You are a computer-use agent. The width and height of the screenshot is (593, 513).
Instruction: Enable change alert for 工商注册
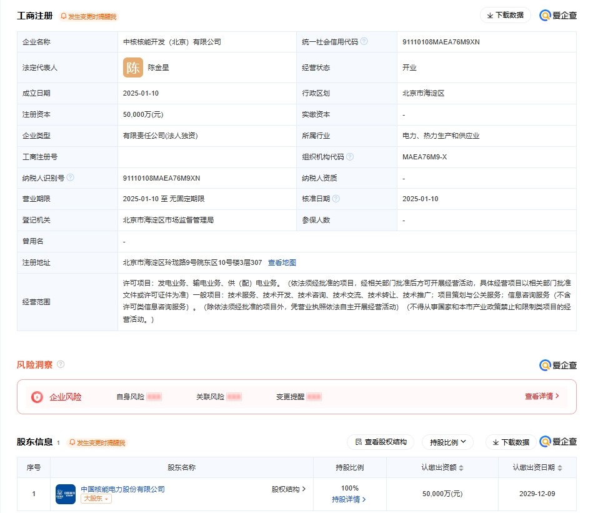[x=88, y=16]
